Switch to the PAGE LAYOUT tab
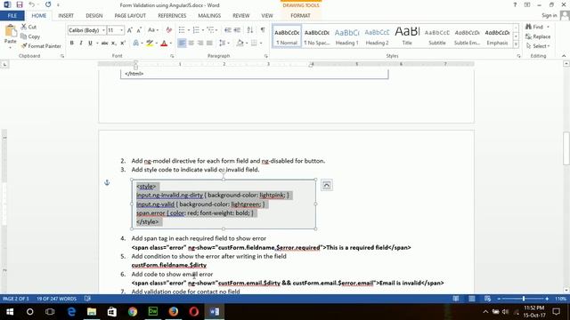Image resolution: width=570 pixels, height=320 pixels. point(130,16)
